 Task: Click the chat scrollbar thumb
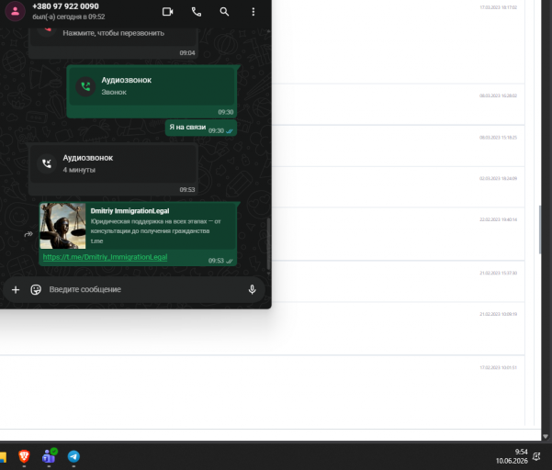point(268,243)
